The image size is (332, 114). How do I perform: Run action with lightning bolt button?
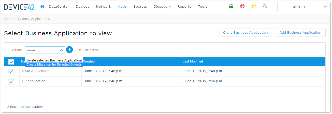click(69, 50)
